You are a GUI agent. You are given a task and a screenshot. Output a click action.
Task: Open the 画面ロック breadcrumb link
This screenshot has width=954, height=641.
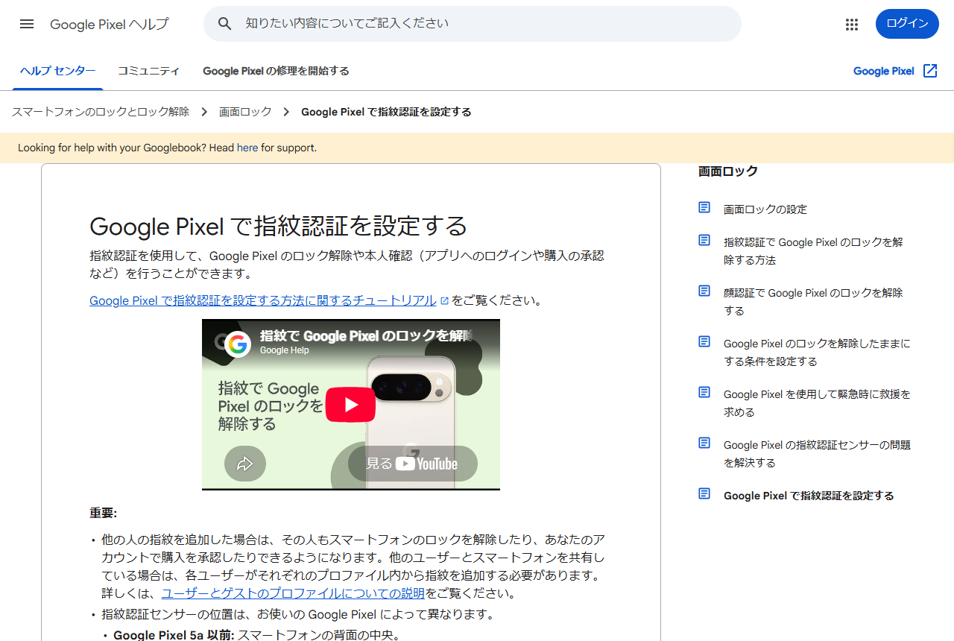(245, 112)
